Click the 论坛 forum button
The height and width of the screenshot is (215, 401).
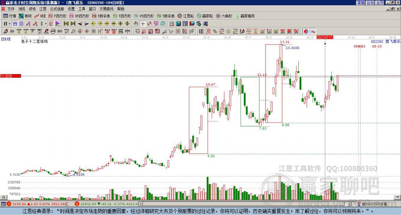click(370, 3)
